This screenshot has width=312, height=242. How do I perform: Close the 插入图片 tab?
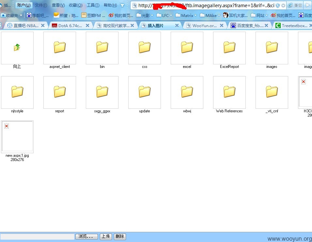pyautogui.click(x=177, y=25)
